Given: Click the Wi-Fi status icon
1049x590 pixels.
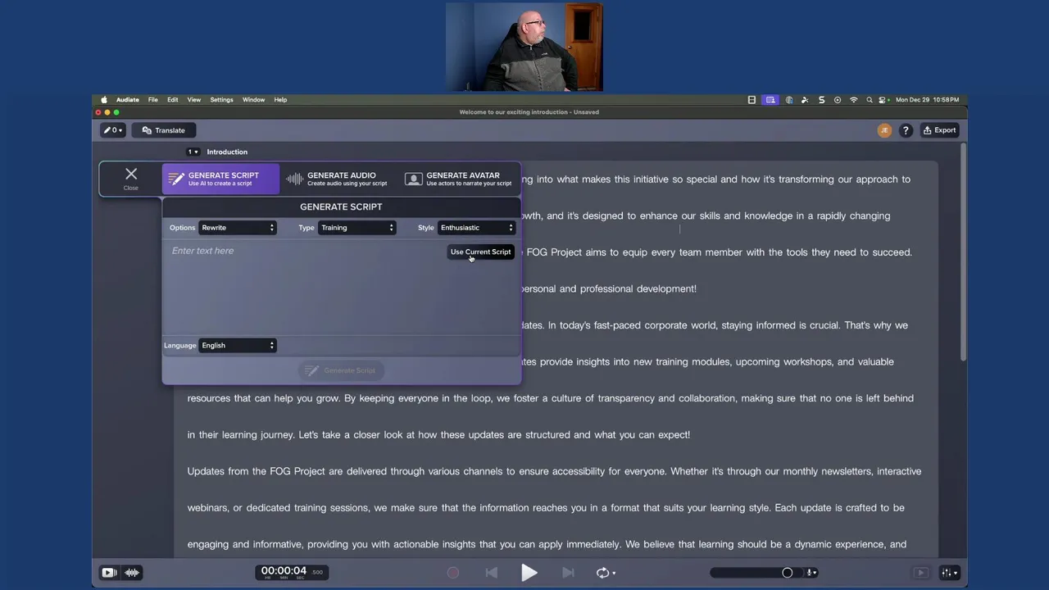Looking at the screenshot, I should click(x=853, y=100).
